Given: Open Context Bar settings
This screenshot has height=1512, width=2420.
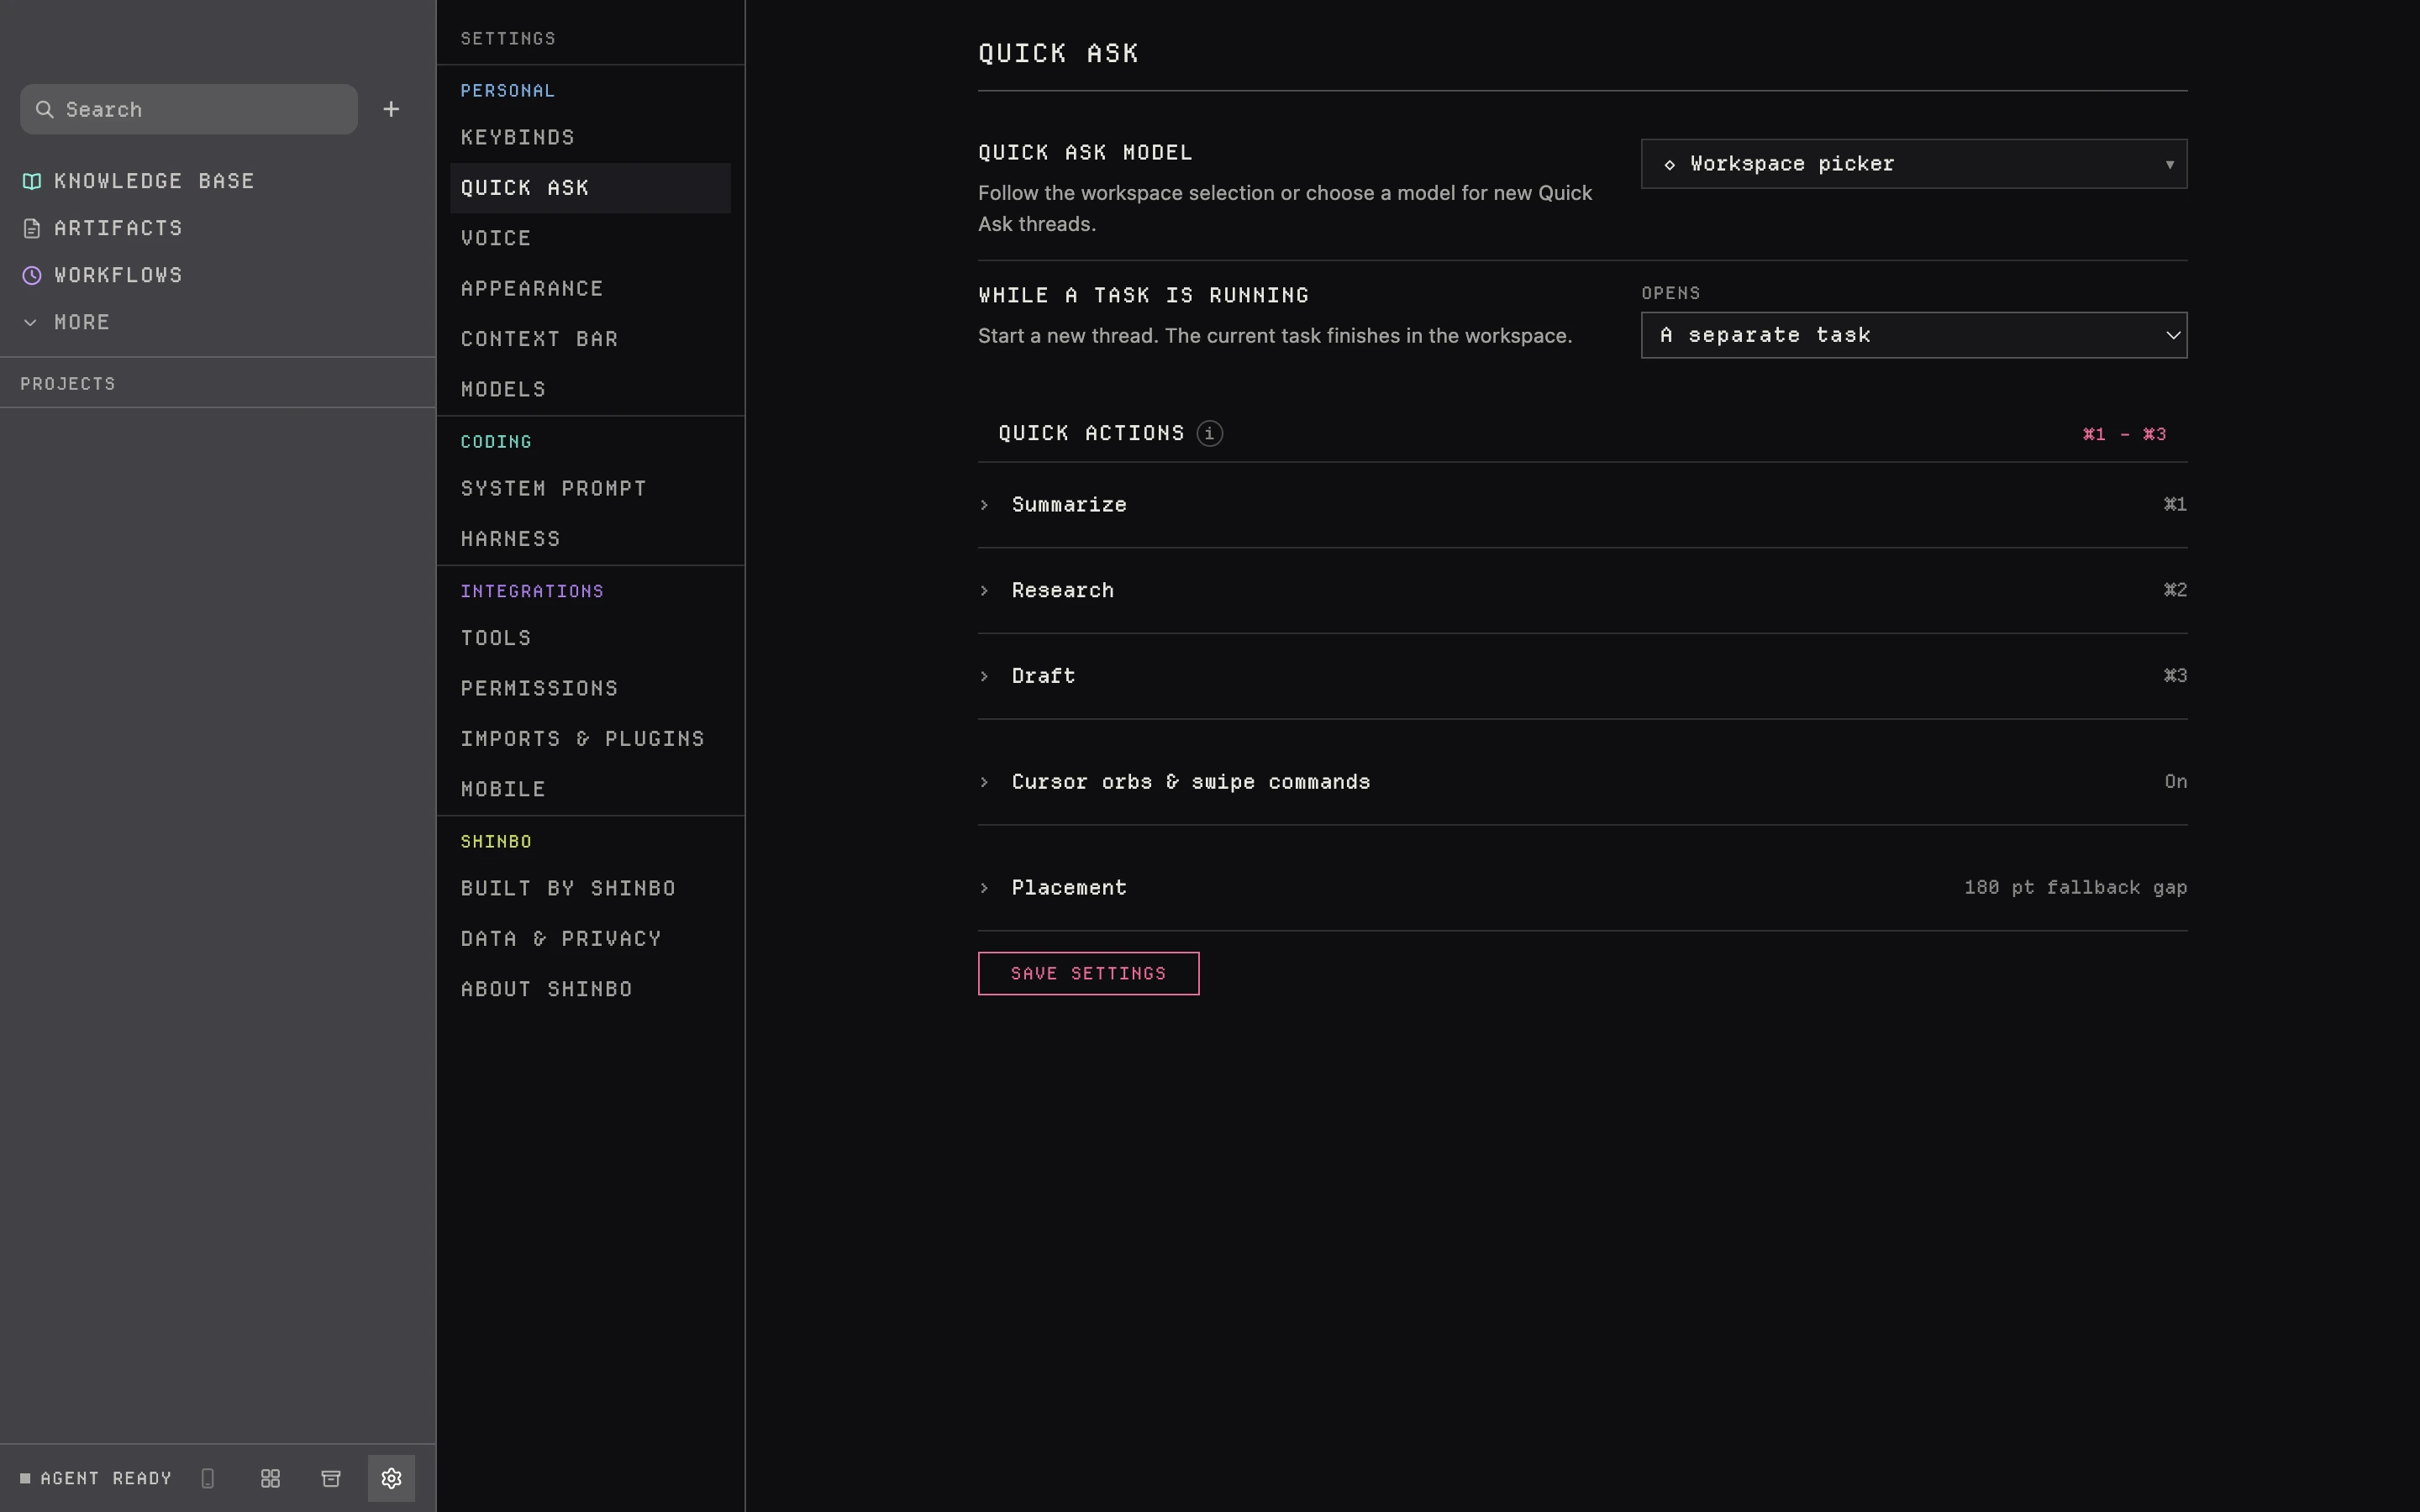Looking at the screenshot, I should point(590,339).
